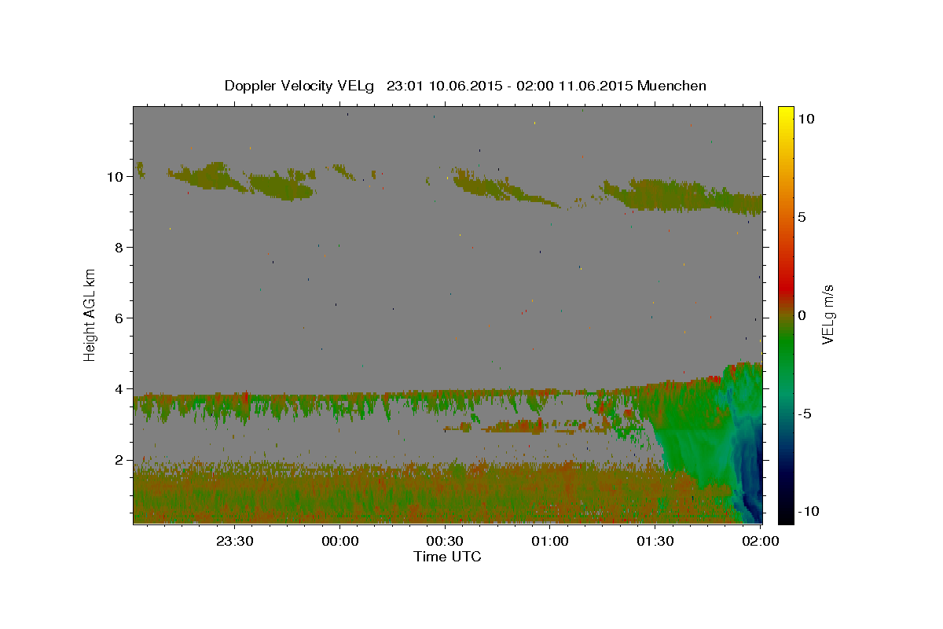
Task: Click the "VELg m/s" colorbar label
Action: coord(827,314)
